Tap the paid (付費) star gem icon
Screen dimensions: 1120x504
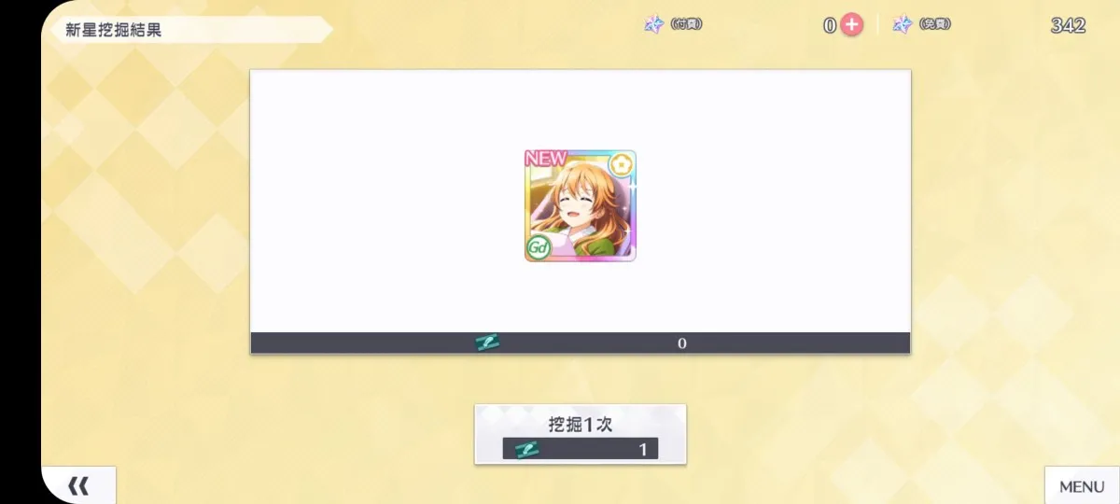[654, 25]
